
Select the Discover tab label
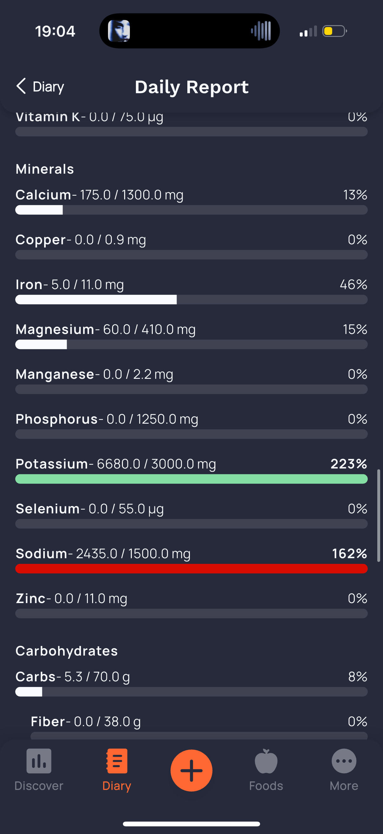tap(39, 786)
